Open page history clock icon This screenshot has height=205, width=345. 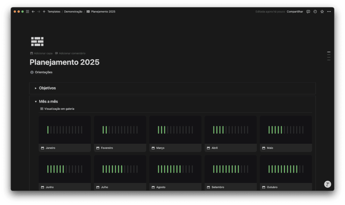(315, 11)
